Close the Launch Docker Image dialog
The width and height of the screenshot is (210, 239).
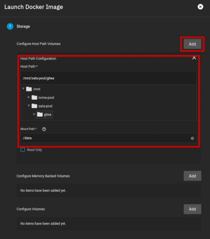(200, 7)
